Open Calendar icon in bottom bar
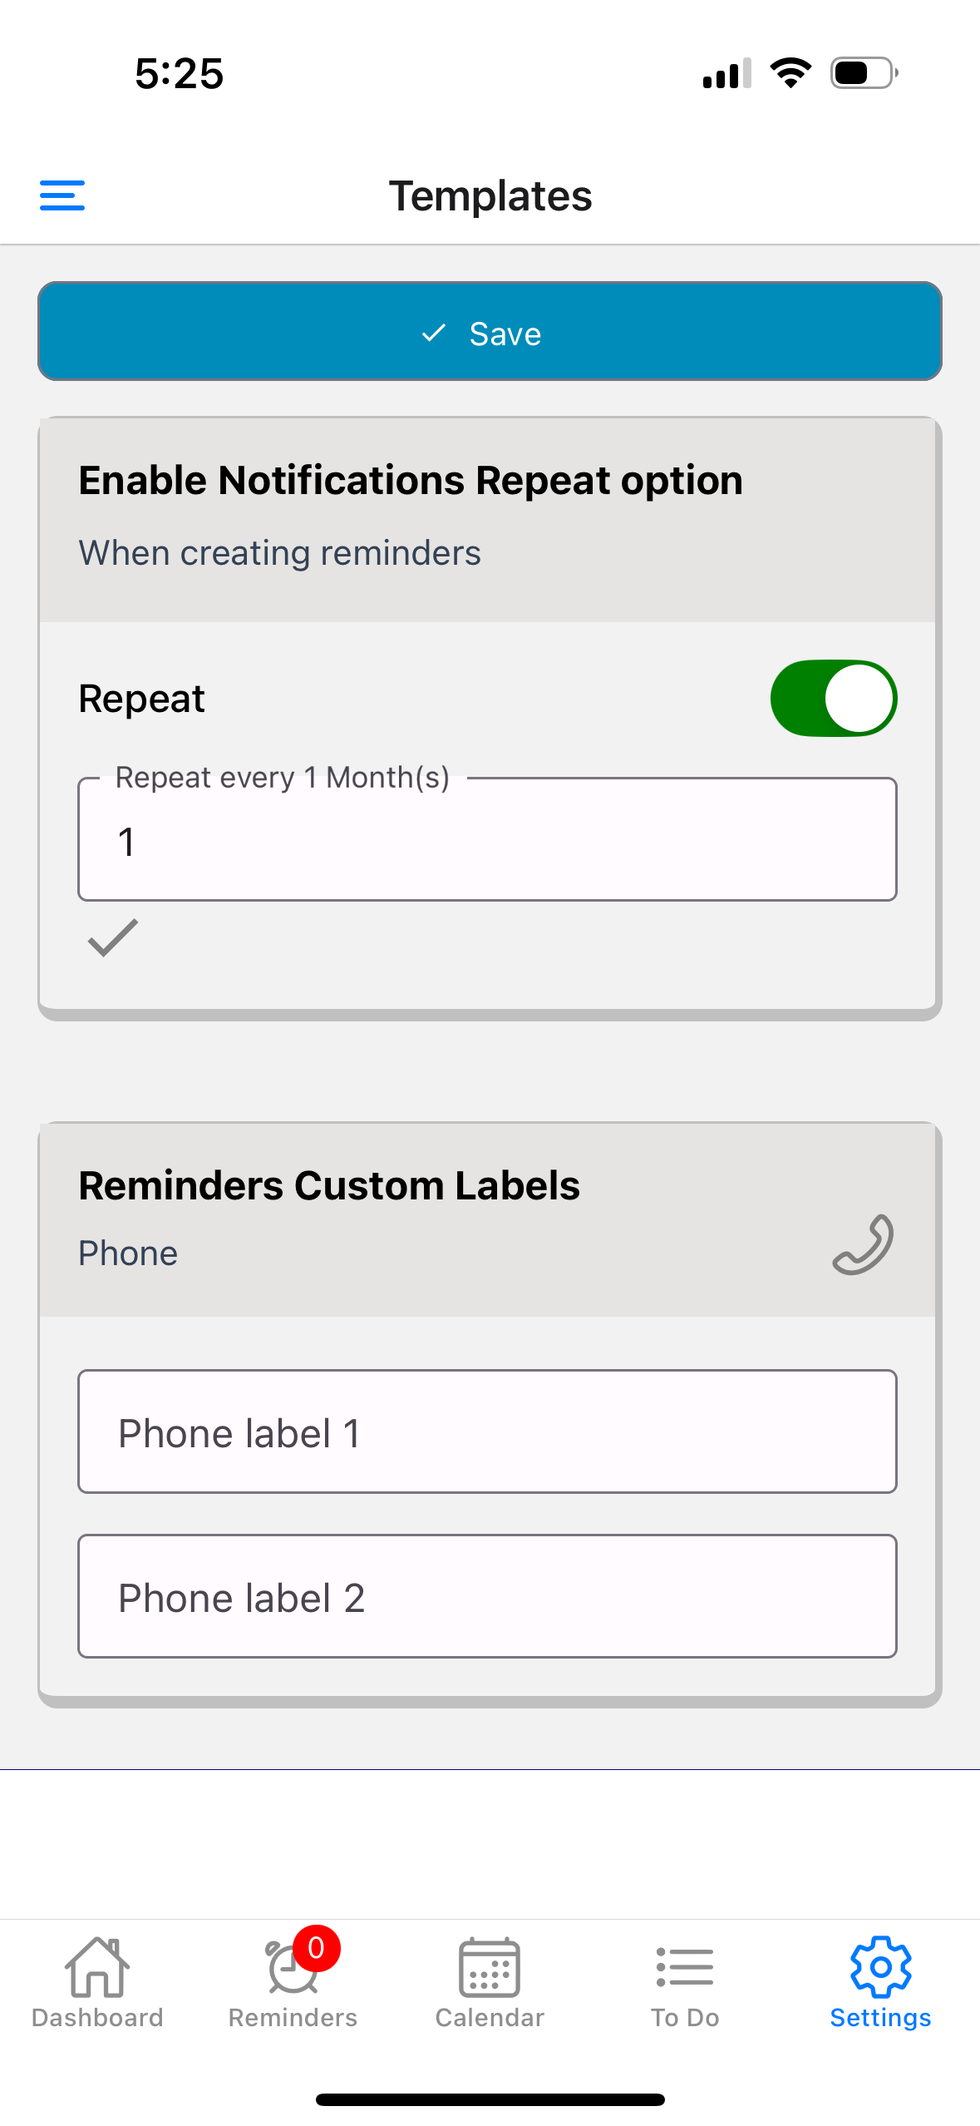The width and height of the screenshot is (980, 2126). pyautogui.click(x=490, y=1967)
